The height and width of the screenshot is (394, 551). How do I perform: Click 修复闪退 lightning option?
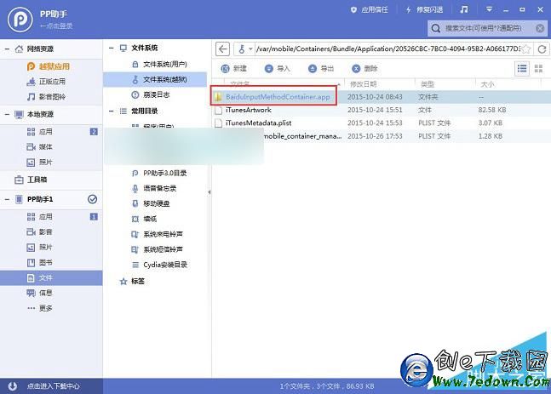coord(424,10)
